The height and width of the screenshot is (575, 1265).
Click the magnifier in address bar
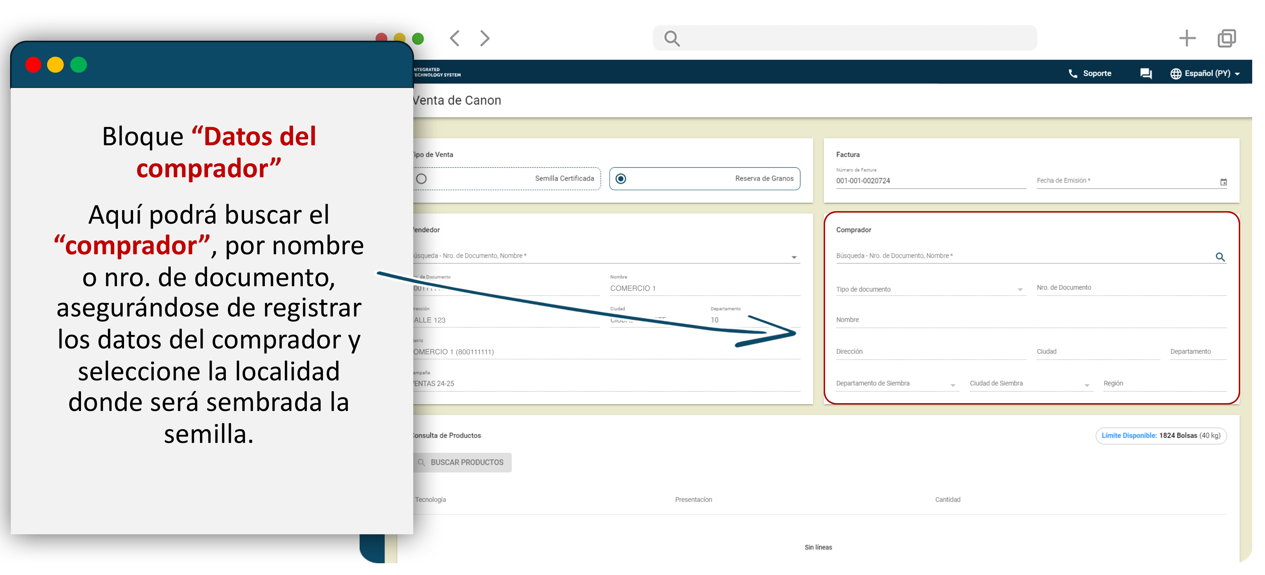(671, 38)
